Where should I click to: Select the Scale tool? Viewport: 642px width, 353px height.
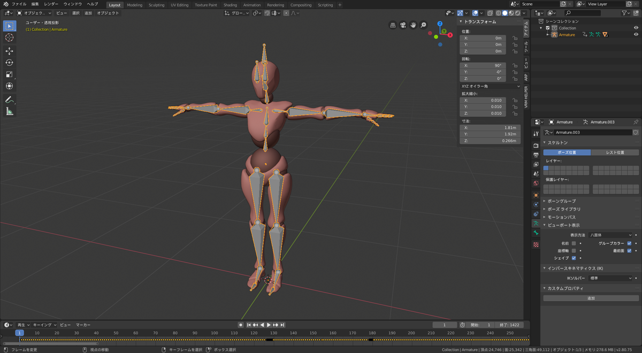click(9, 74)
